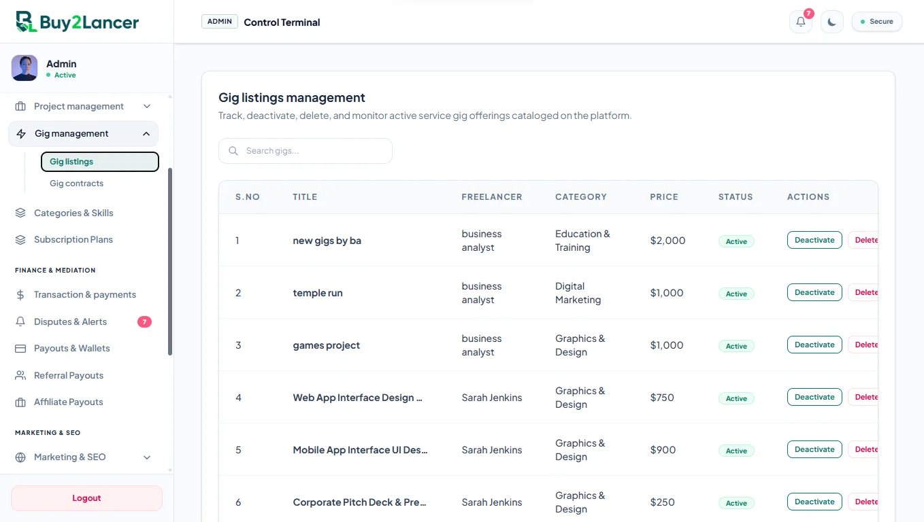Click the PRICE column header
This screenshot has height=522, width=924.
tap(664, 197)
